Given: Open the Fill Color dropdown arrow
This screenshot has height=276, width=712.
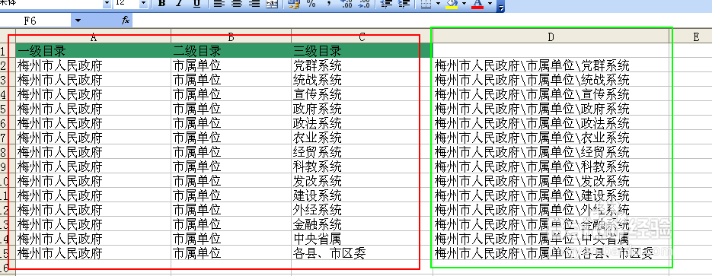Looking at the screenshot, I should coord(464,3).
